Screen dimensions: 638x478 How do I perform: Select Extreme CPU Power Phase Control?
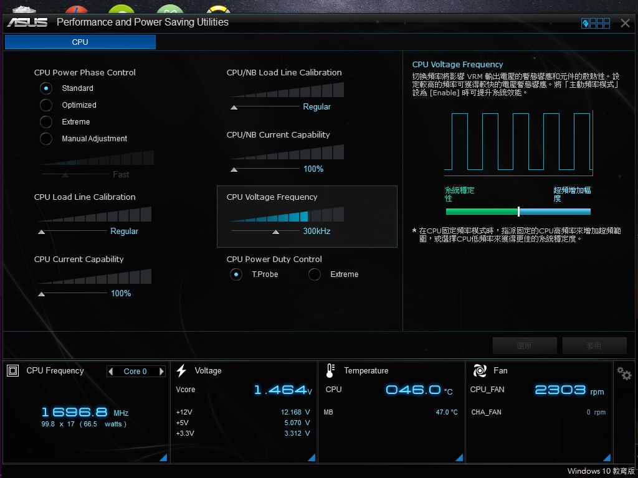[46, 121]
